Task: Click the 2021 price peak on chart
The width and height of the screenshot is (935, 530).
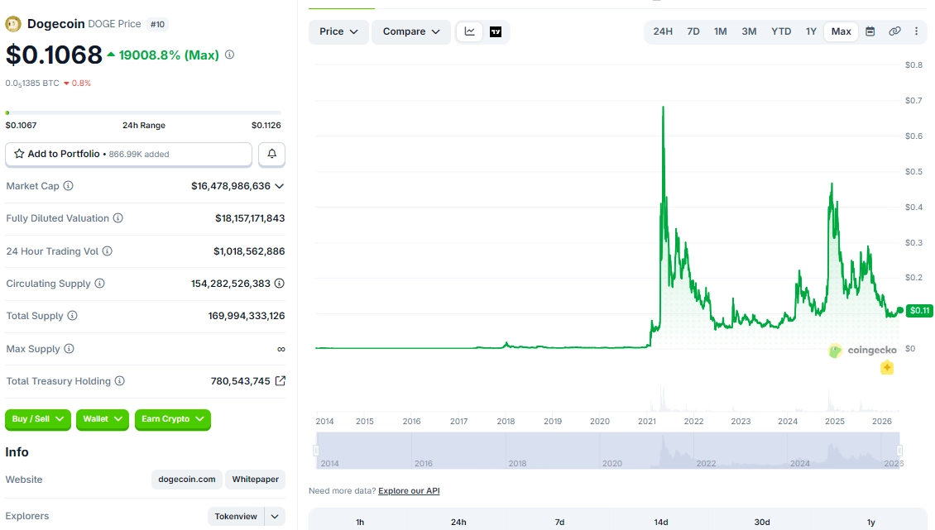Action: pos(663,108)
